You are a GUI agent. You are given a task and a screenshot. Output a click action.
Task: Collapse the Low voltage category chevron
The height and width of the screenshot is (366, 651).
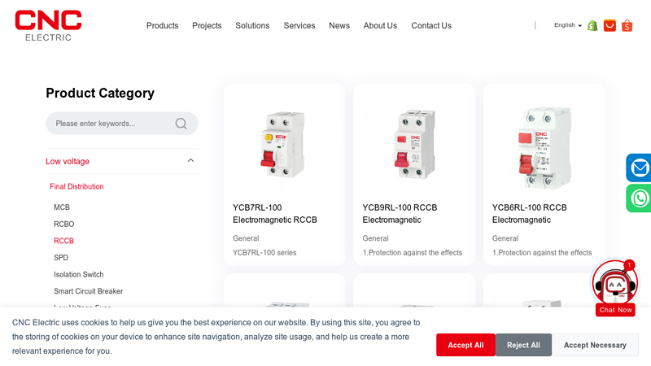(190, 160)
